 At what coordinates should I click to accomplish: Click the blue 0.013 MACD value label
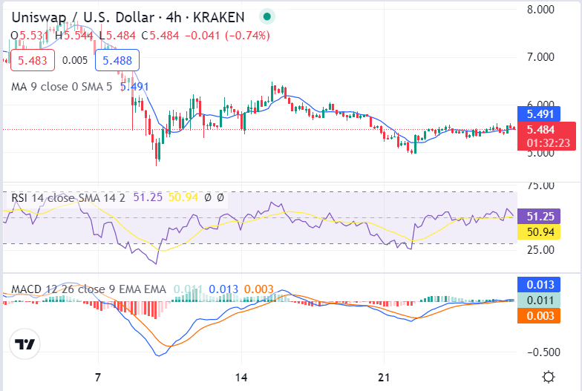tap(539, 285)
